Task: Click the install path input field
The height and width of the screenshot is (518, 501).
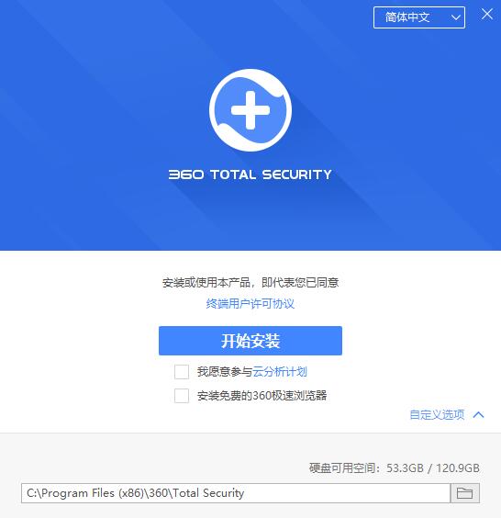Action: (236, 493)
